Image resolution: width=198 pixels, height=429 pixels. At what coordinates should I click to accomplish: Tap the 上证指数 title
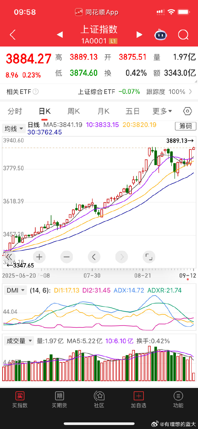pos(99,29)
